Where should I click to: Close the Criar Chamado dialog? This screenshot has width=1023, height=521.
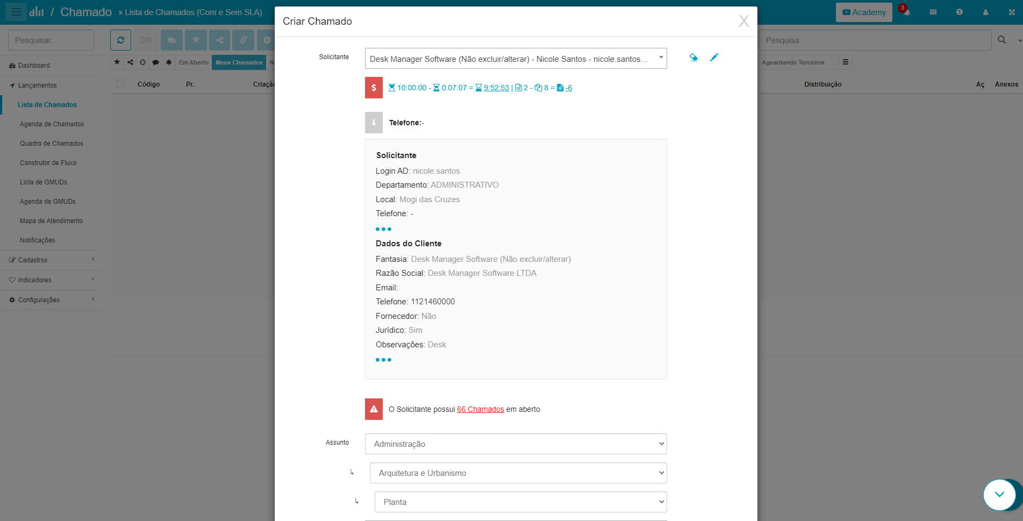[x=743, y=21]
